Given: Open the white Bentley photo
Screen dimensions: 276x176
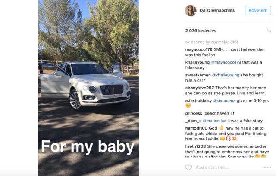Looking at the screenshot, I should (x=88, y=88).
